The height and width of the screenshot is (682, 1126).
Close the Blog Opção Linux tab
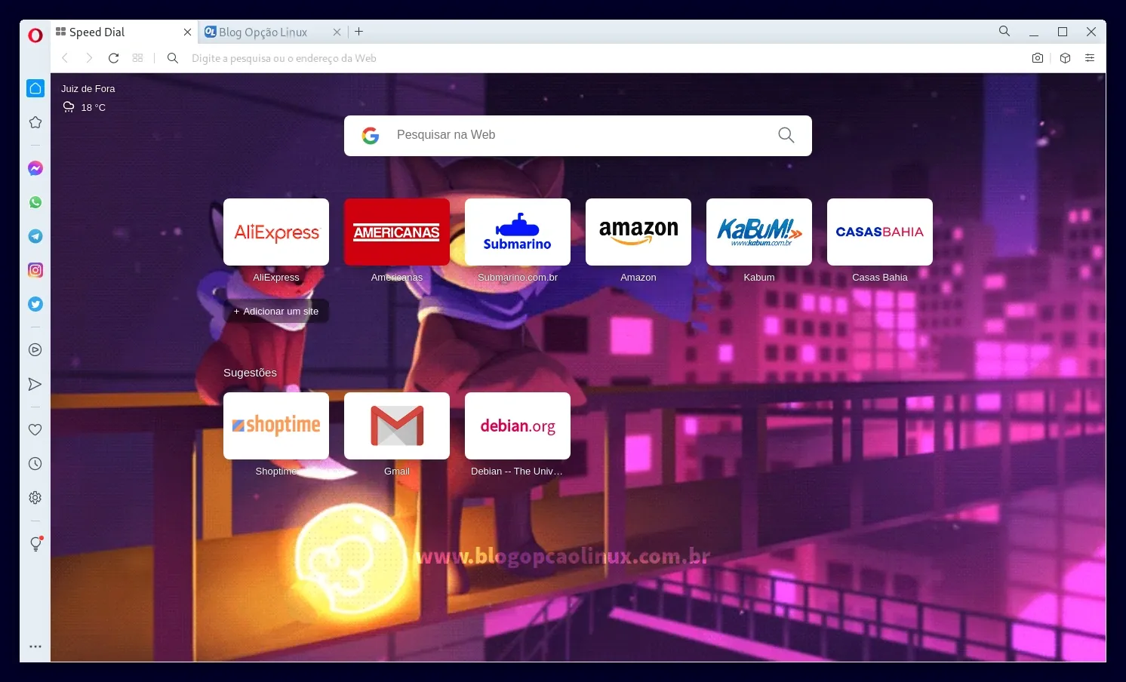(337, 32)
